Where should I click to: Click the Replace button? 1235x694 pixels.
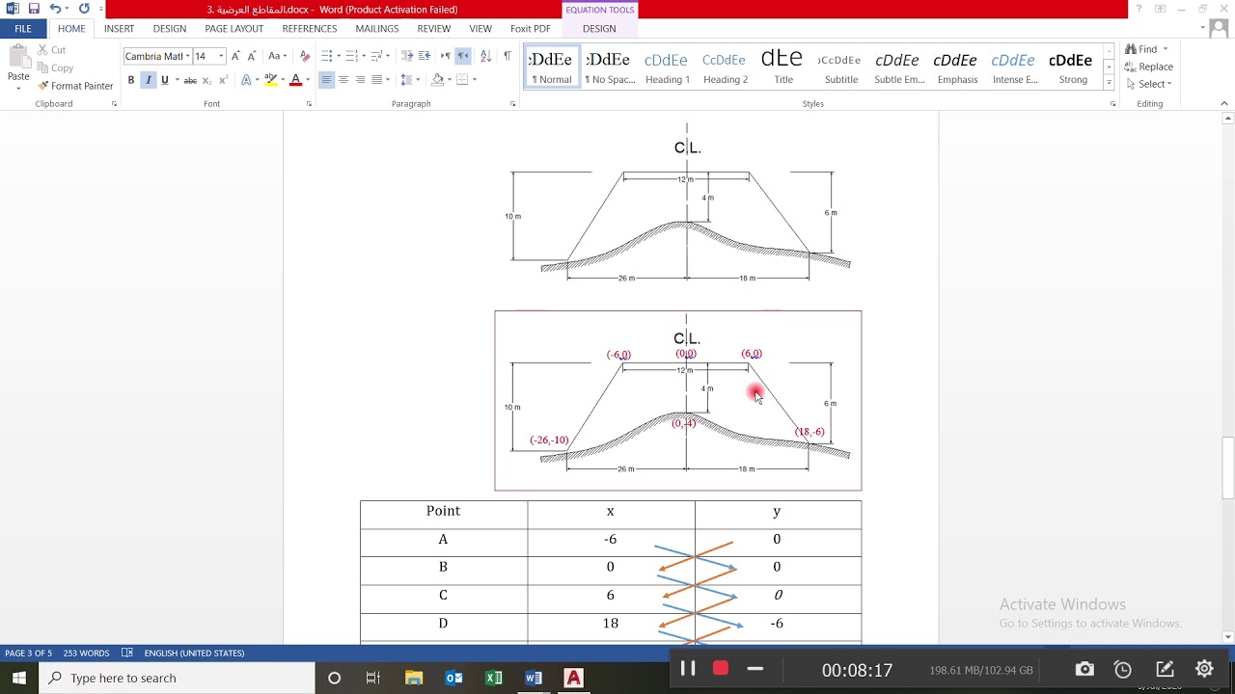pyautogui.click(x=1149, y=67)
